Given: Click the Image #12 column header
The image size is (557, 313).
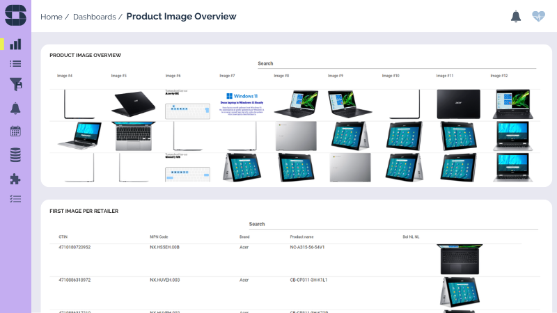Looking at the screenshot, I should pos(499,75).
